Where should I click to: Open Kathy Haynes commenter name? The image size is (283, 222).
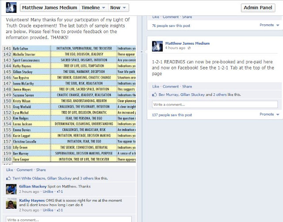32,200
